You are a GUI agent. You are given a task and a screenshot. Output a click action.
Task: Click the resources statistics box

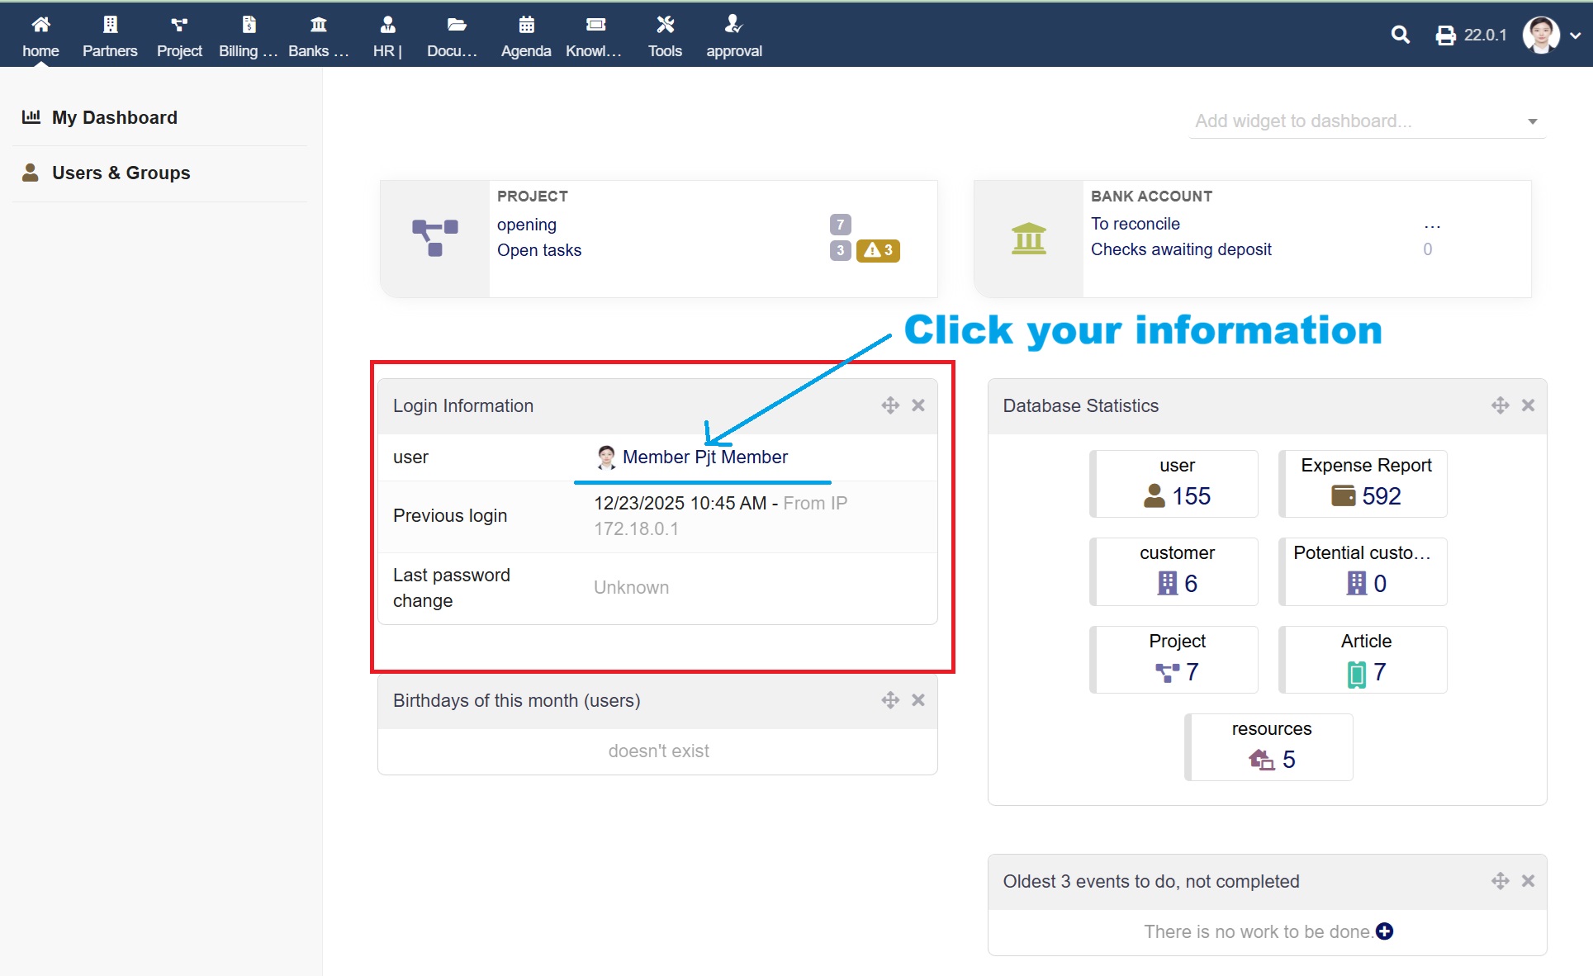1270,747
